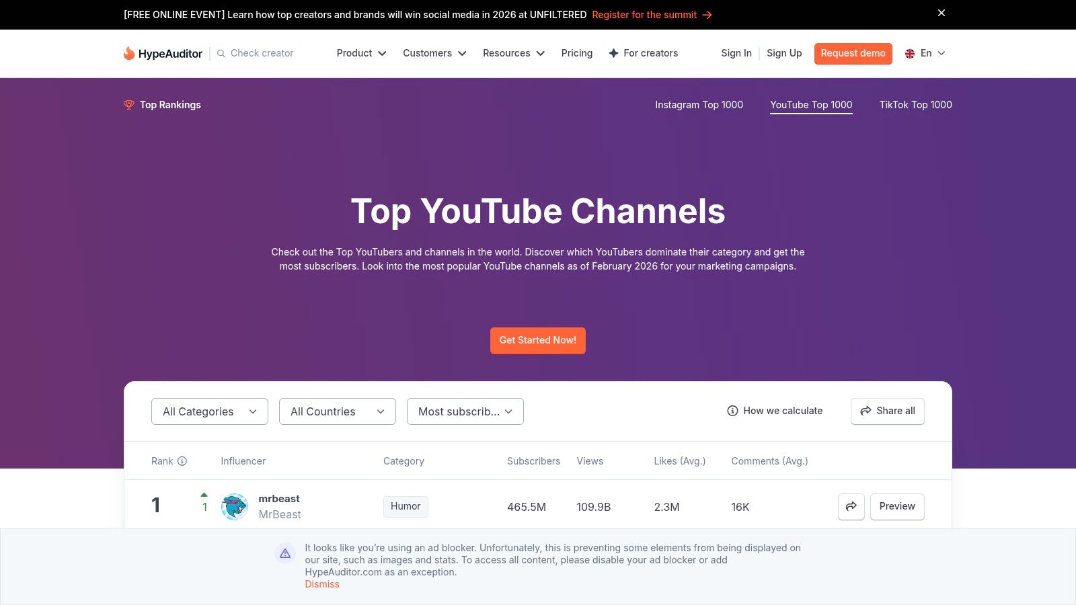
Task: Click the sparkle icon beside For creators
Action: coord(613,53)
